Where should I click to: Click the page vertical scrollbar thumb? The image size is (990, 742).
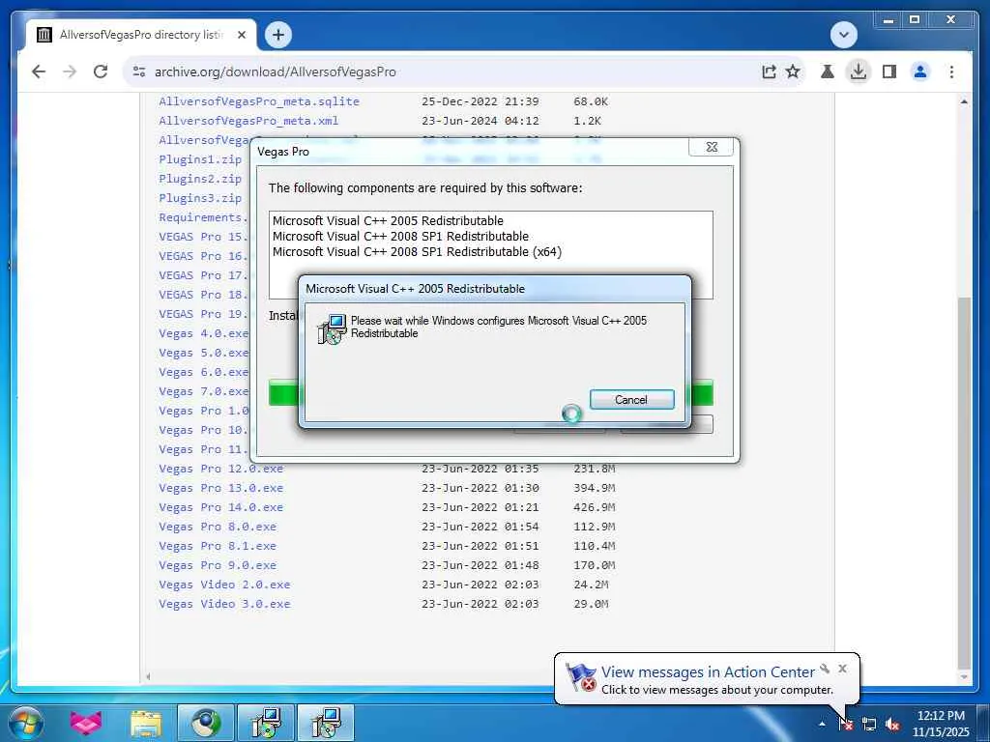tap(964, 483)
